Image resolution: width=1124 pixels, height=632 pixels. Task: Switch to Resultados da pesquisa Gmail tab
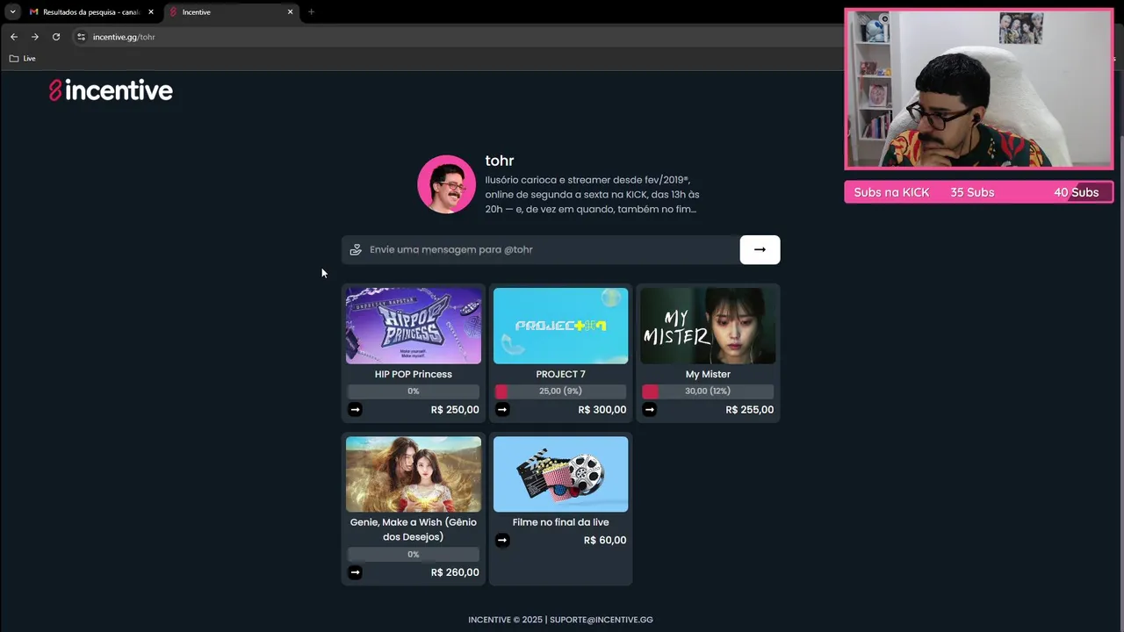(x=91, y=12)
